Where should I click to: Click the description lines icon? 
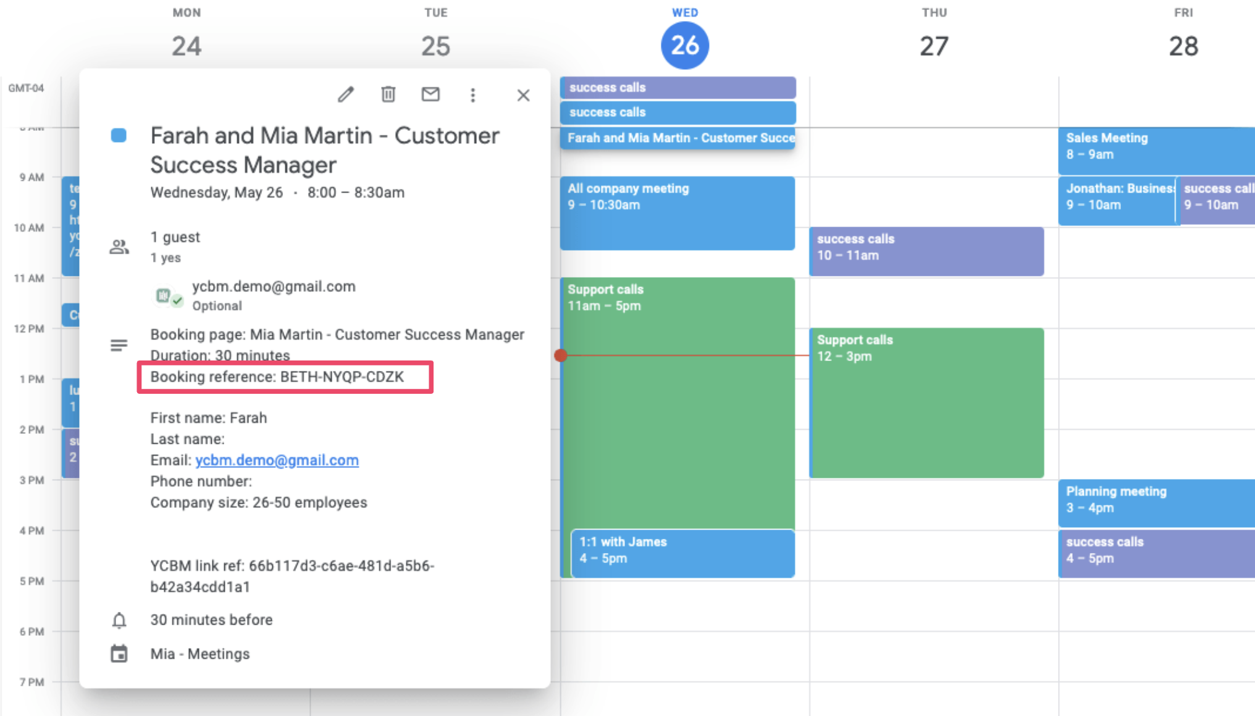(x=119, y=344)
